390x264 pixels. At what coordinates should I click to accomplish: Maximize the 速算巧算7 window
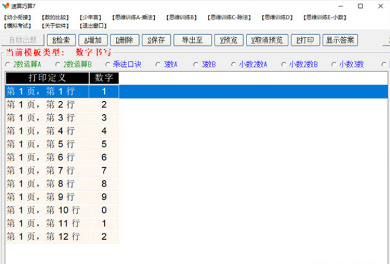pyautogui.click(x=361, y=6)
